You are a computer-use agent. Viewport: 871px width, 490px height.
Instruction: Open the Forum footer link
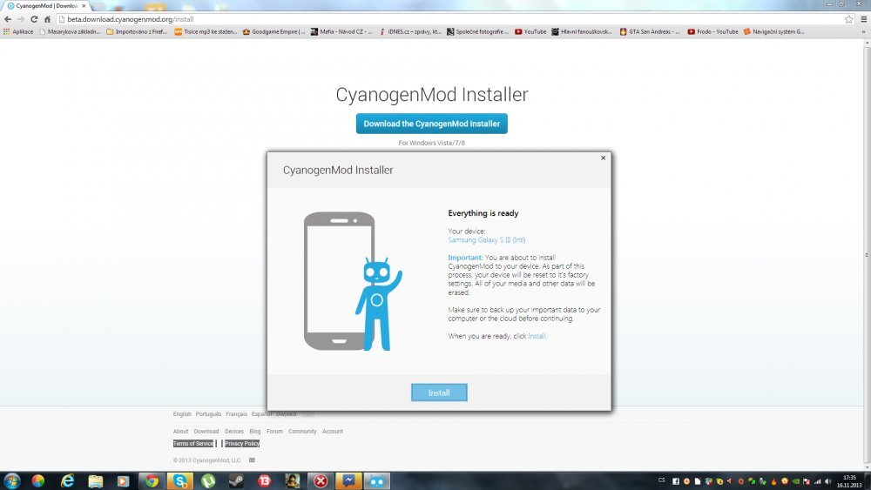coord(274,431)
